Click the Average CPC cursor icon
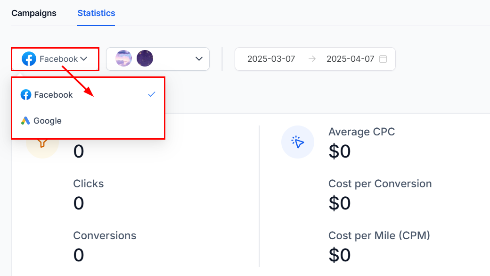The width and height of the screenshot is (490, 276). (297, 142)
